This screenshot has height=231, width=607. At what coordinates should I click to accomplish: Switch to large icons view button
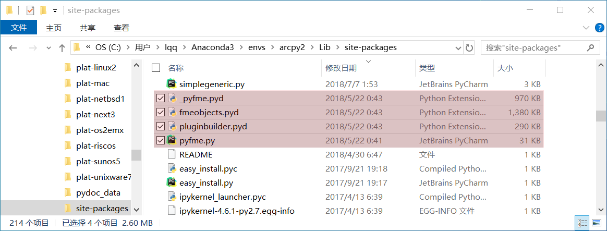pyautogui.click(x=594, y=223)
